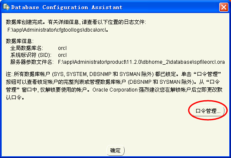Click the 服务器参数文件名 label
Image resolution: width=231 pixels, height=158 pixels.
(x=32, y=62)
